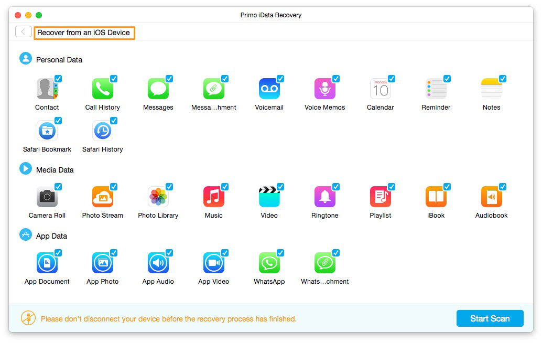Click the Ringtone bell icon

pyautogui.click(x=325, y=197)
